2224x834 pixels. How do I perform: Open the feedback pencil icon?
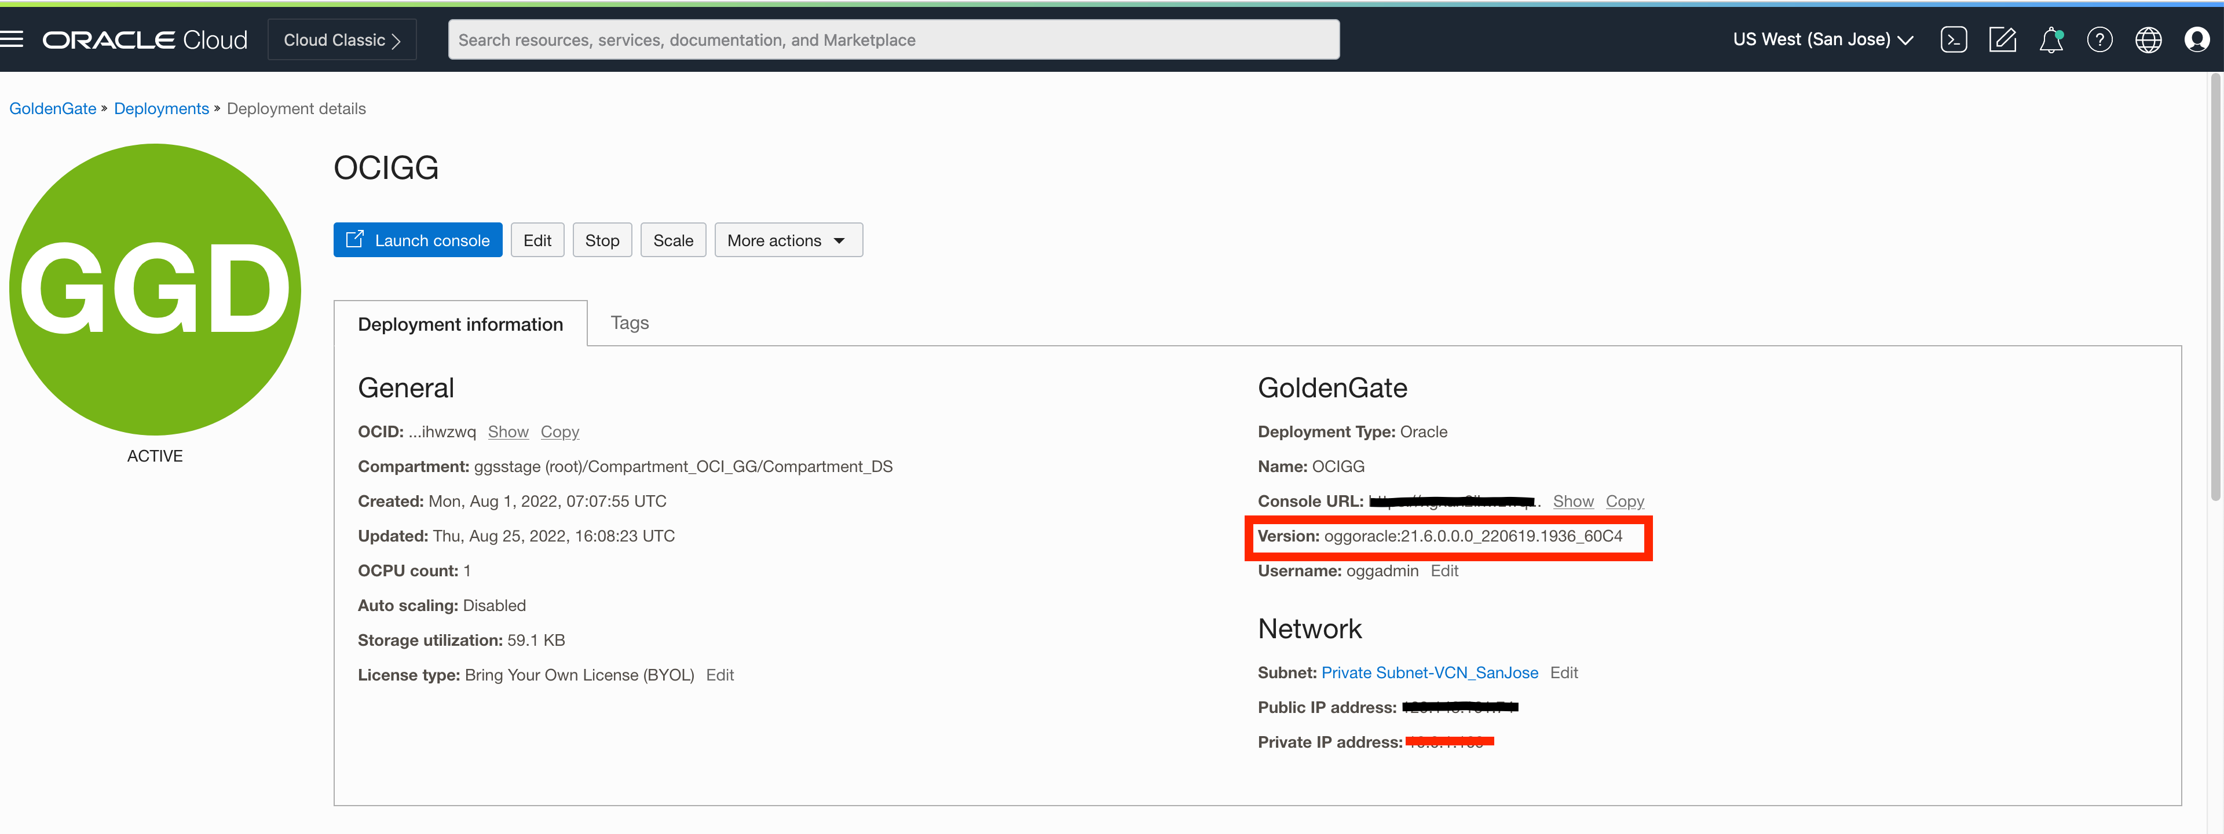[x=2003, y=39]
